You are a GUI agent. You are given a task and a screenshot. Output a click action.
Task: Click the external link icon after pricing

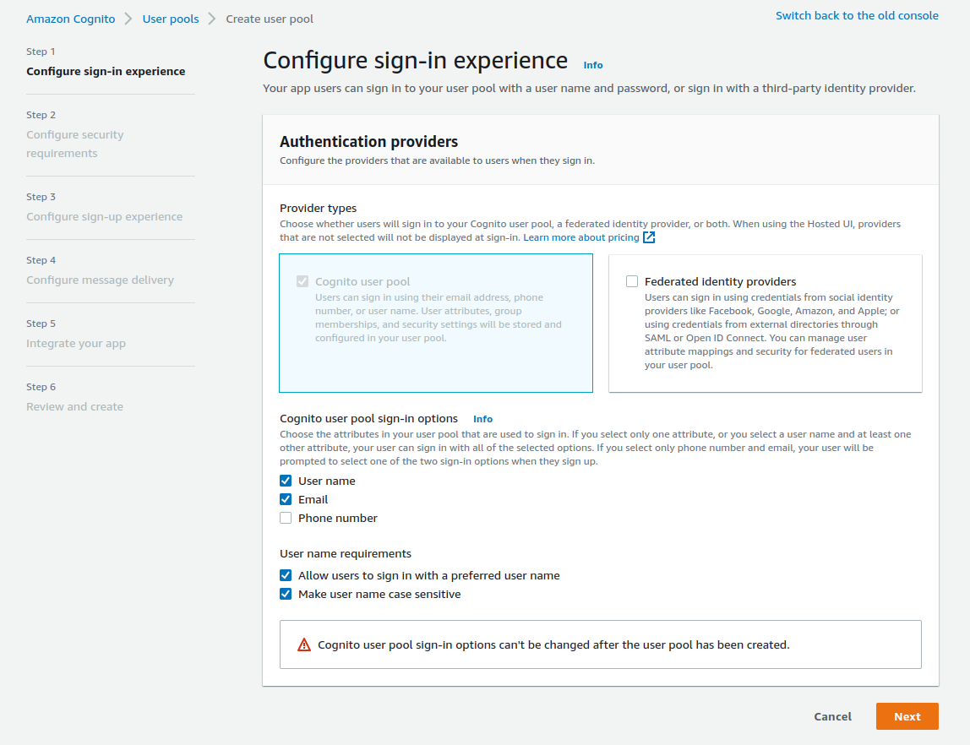649,237
